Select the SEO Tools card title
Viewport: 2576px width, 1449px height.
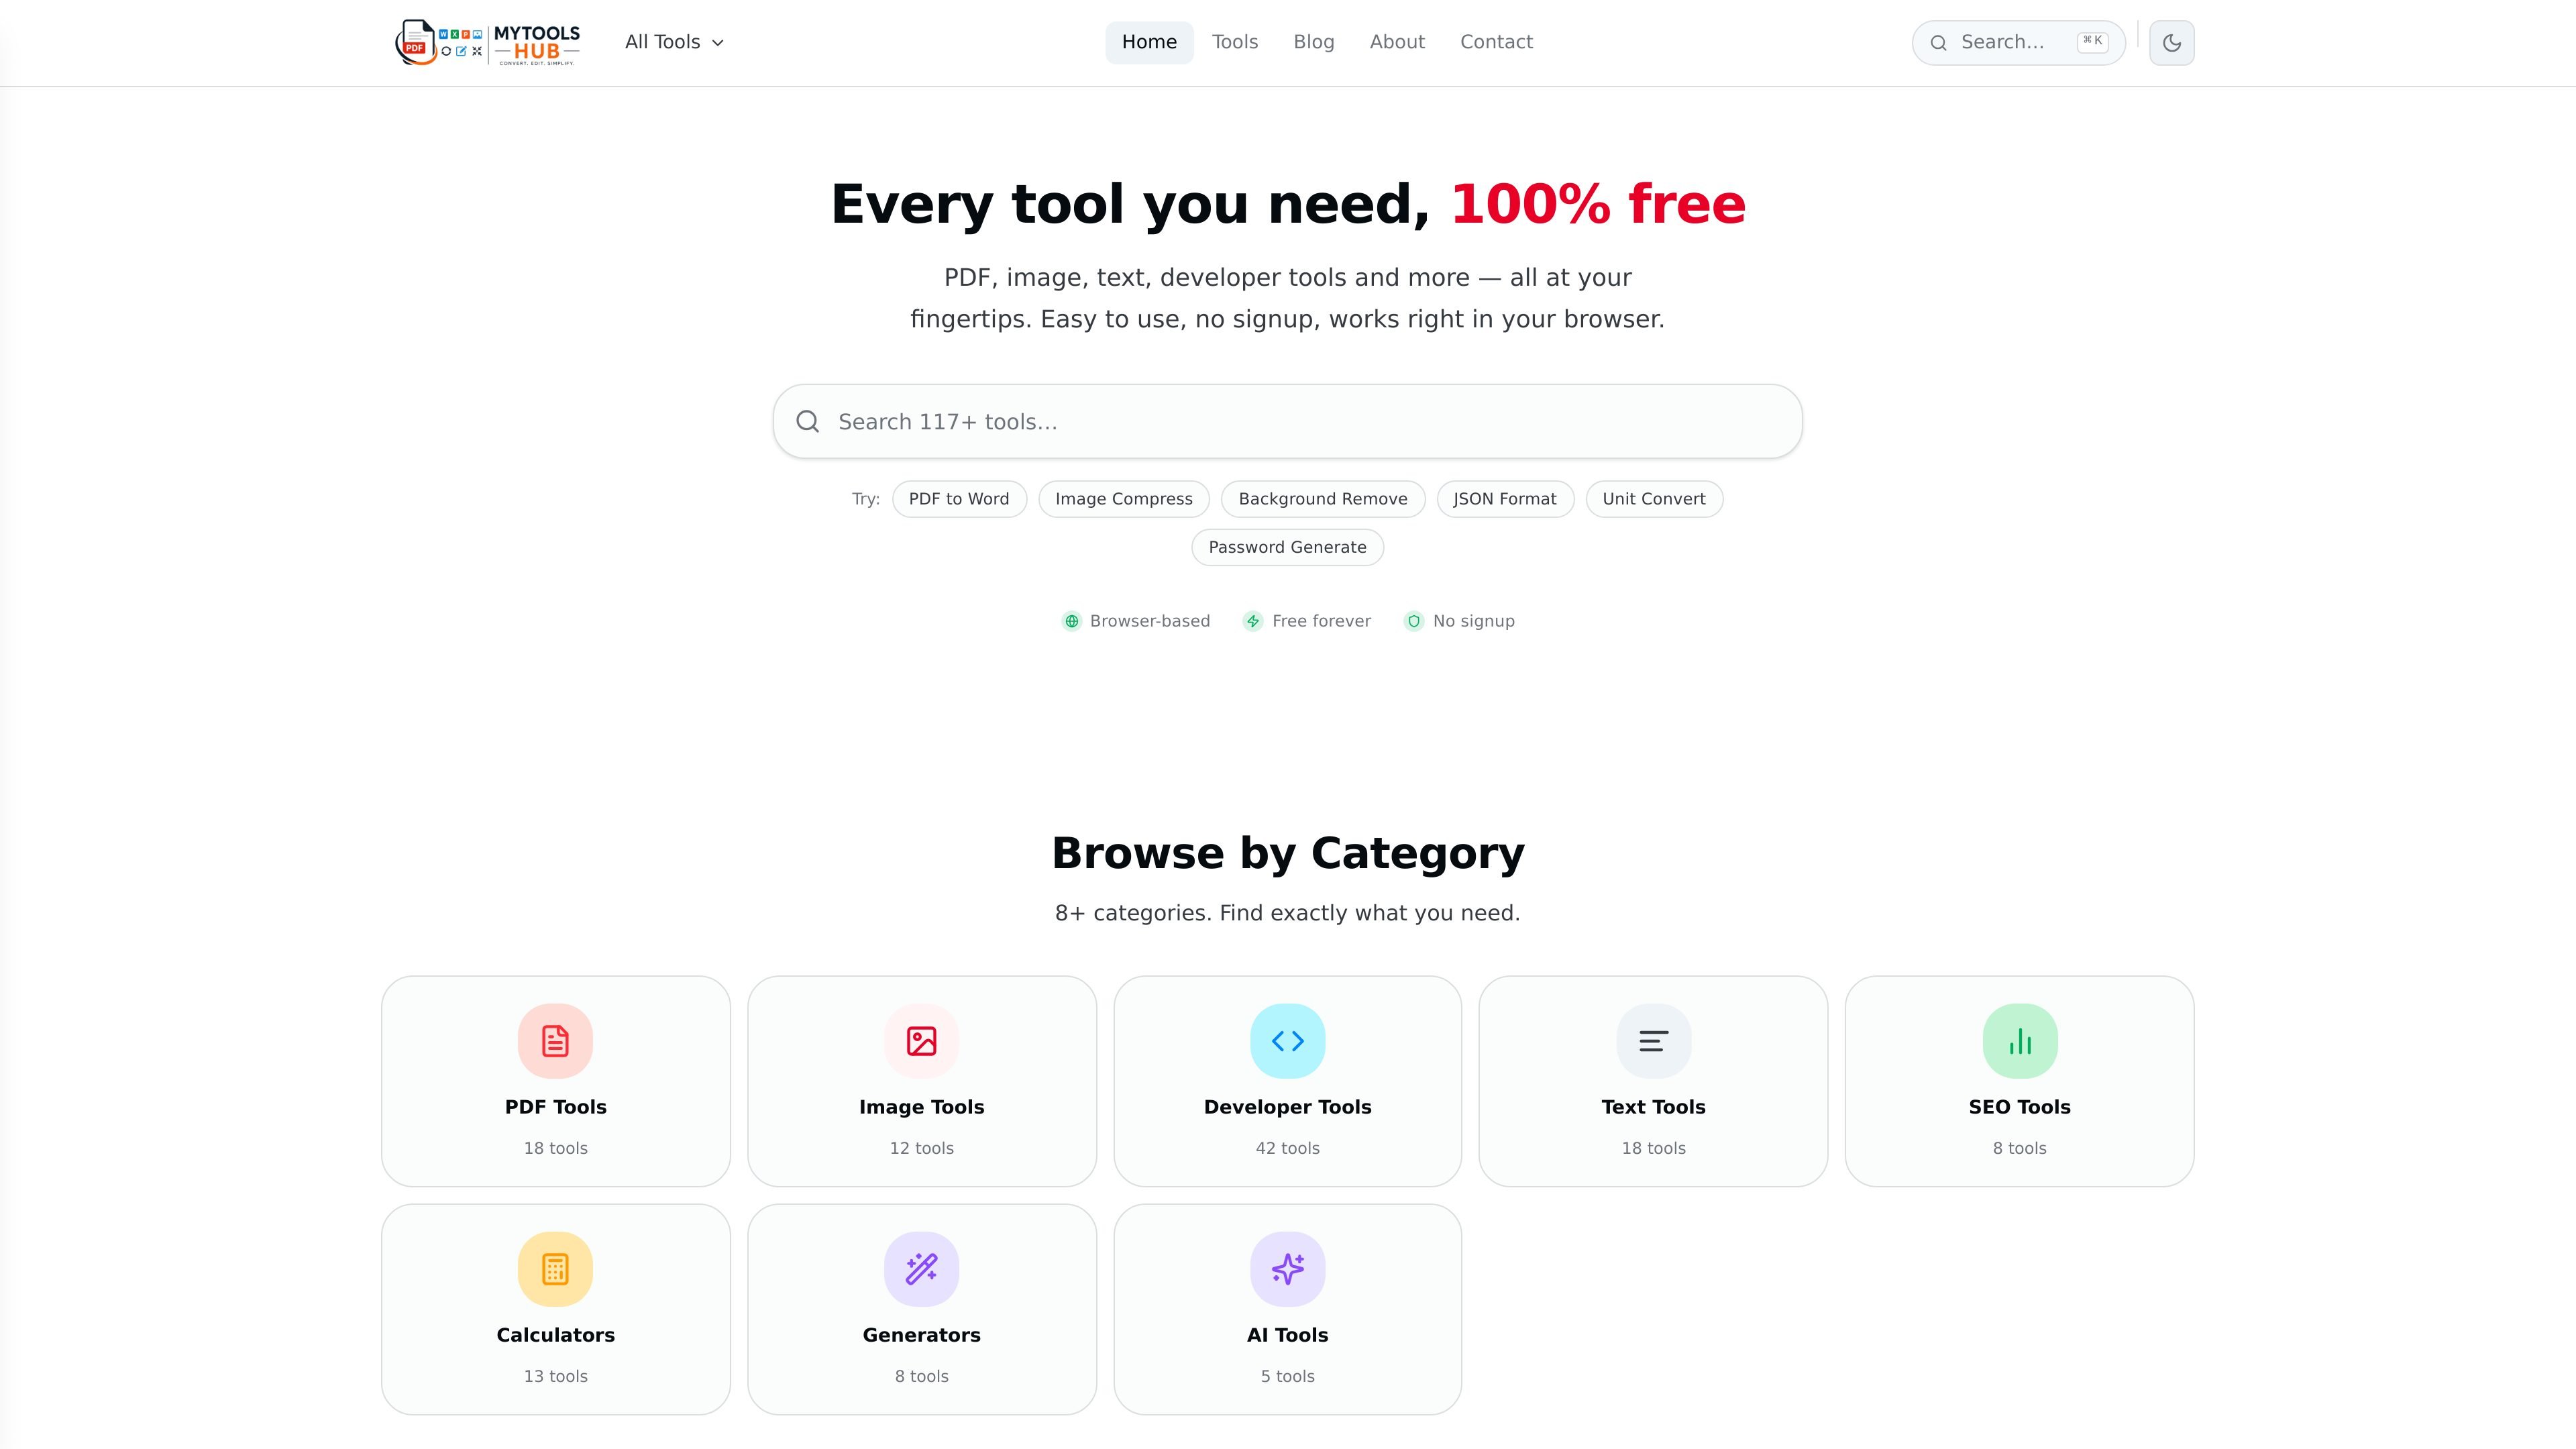coord(2019,1107)
